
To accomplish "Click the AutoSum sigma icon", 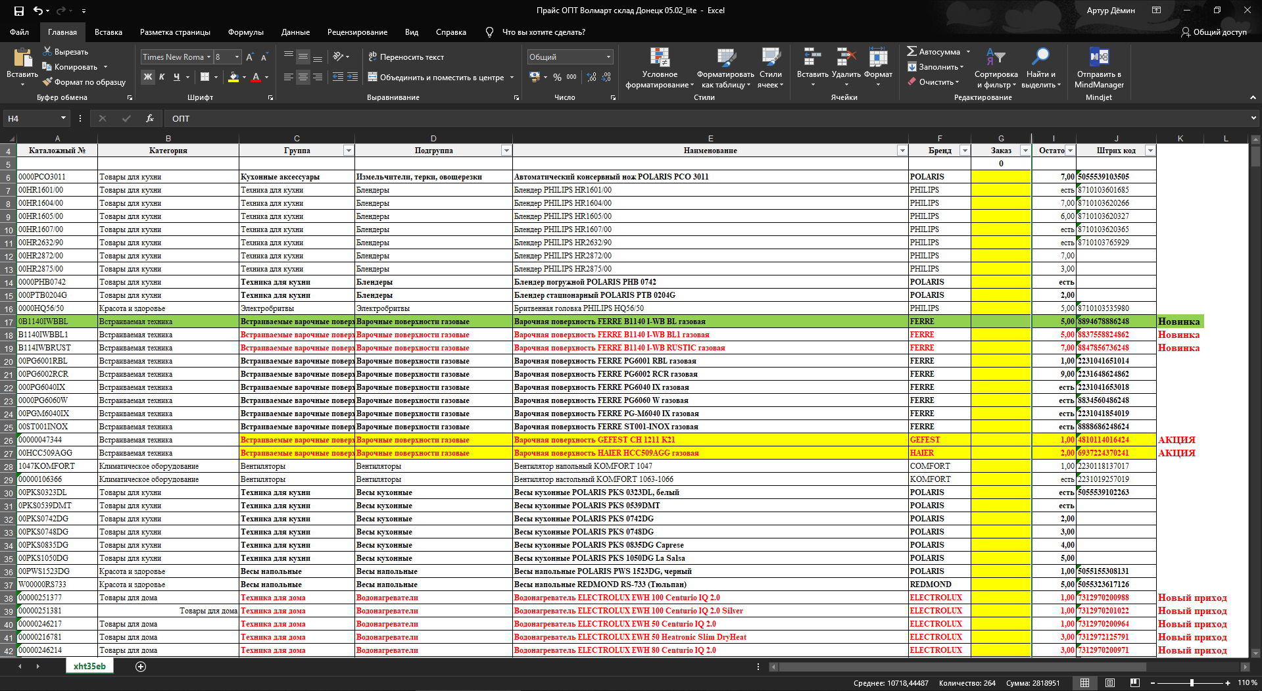I will 911,51.
